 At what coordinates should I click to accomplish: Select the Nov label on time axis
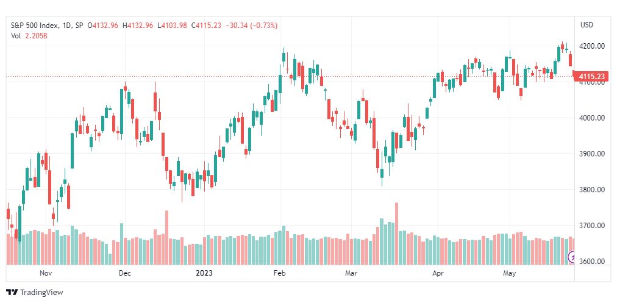[46, 273]
